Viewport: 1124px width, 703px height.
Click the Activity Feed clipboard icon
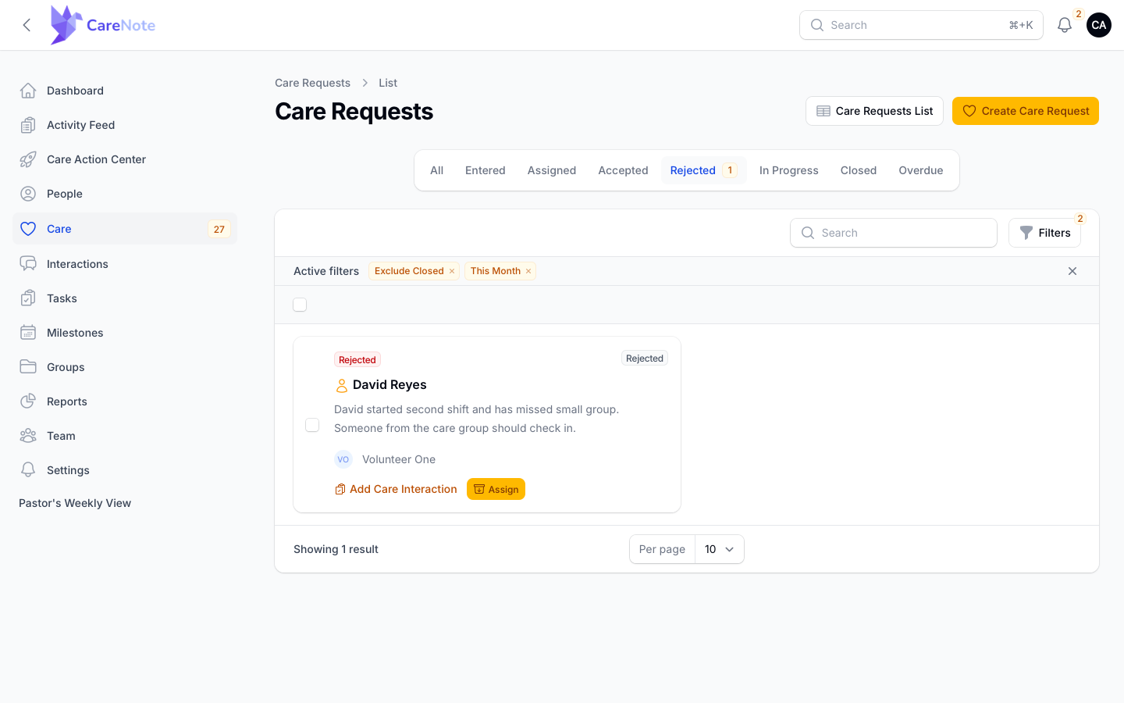28,125
